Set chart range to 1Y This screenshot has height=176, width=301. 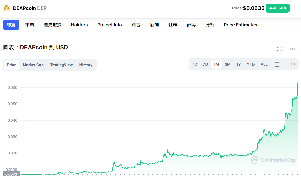(239, 64)
